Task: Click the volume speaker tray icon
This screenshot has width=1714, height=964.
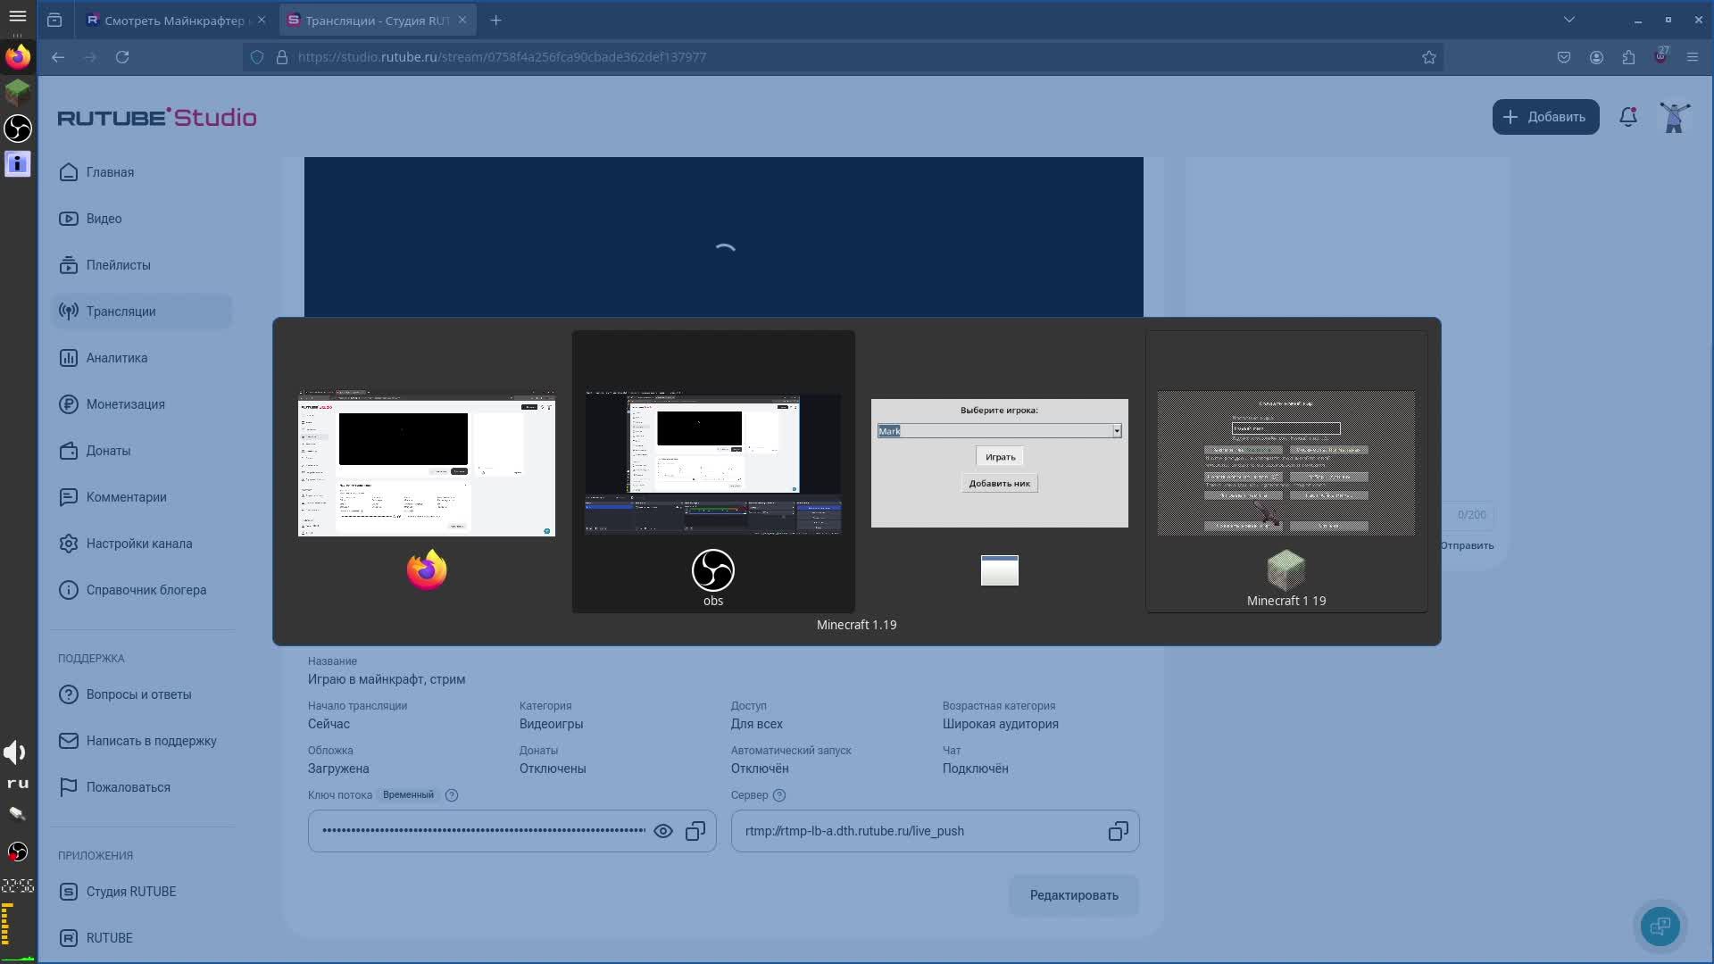Action: (15, 752)
